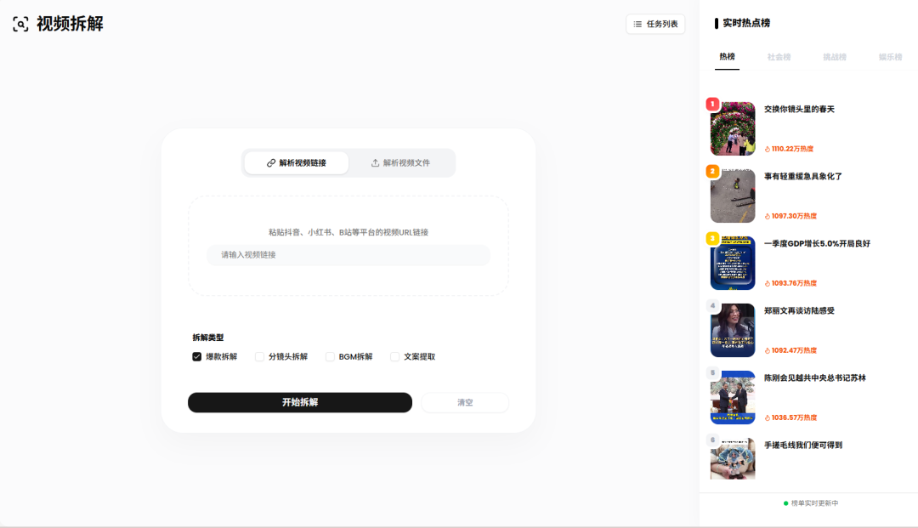Switch to 解析视频文件 tab
Image resolution: width=918 pixels, height=528 pixels.
[x=400, y=162]
